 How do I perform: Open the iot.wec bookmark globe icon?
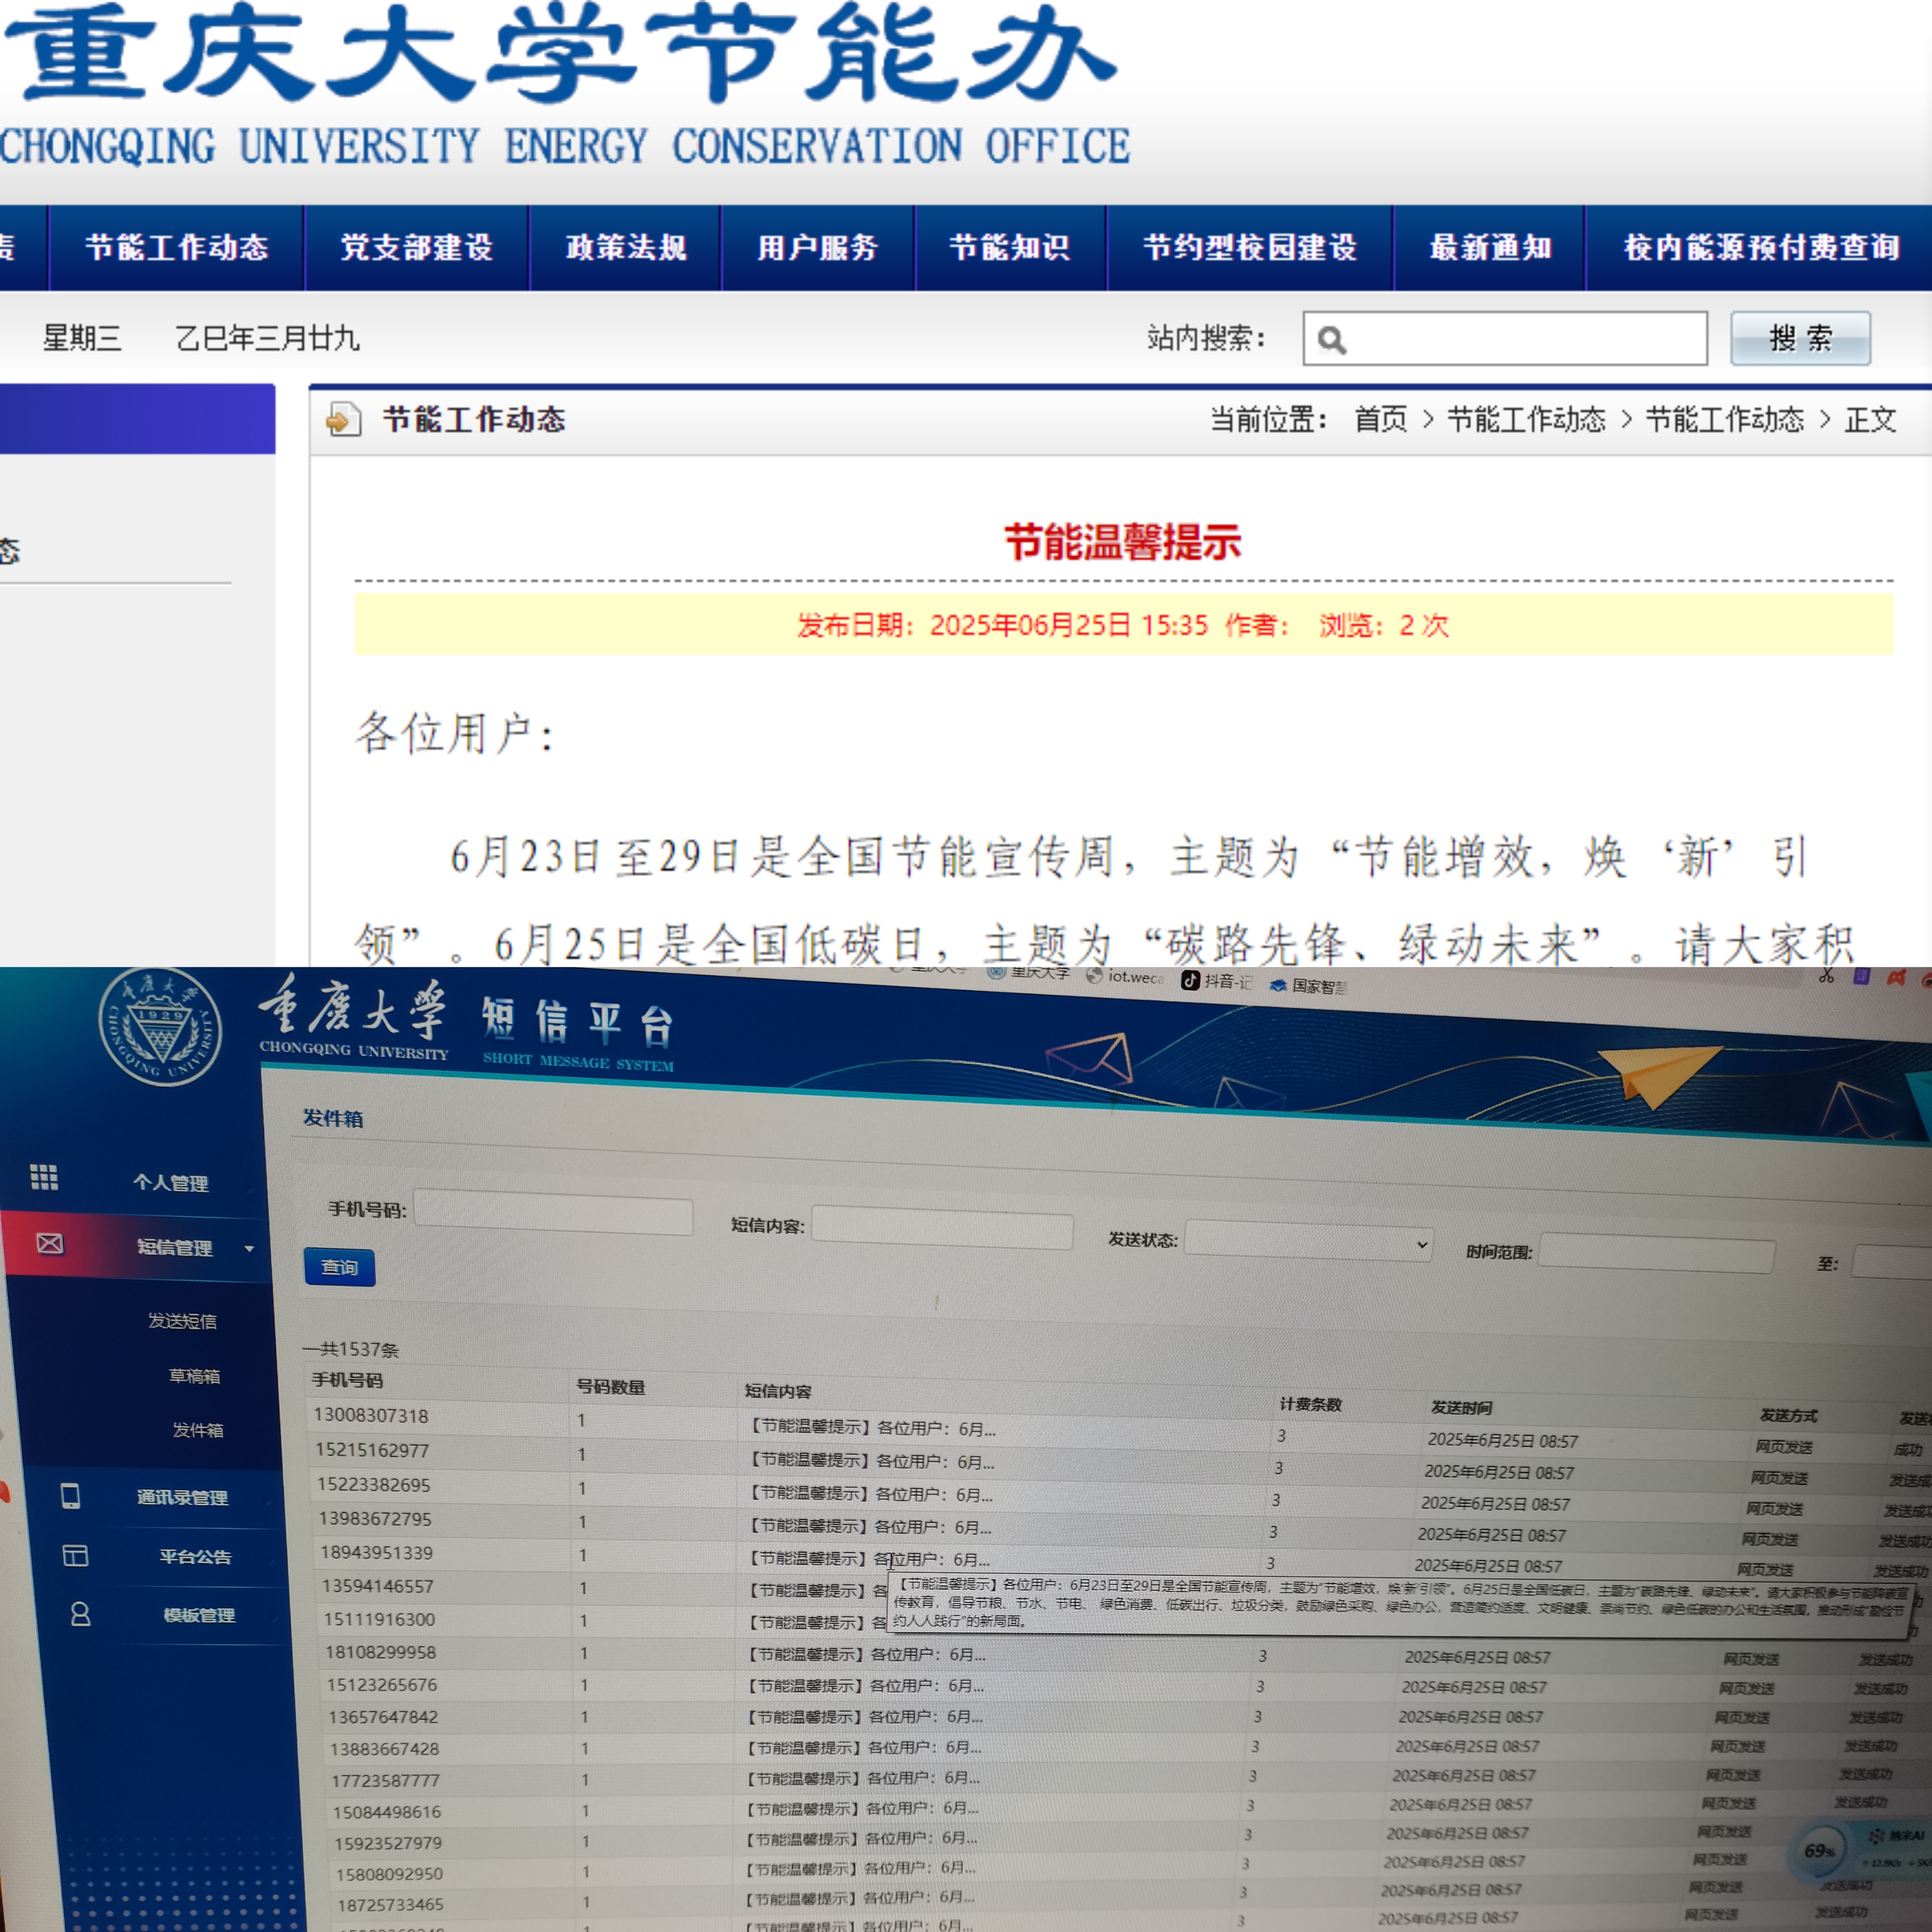(1094, 976)
